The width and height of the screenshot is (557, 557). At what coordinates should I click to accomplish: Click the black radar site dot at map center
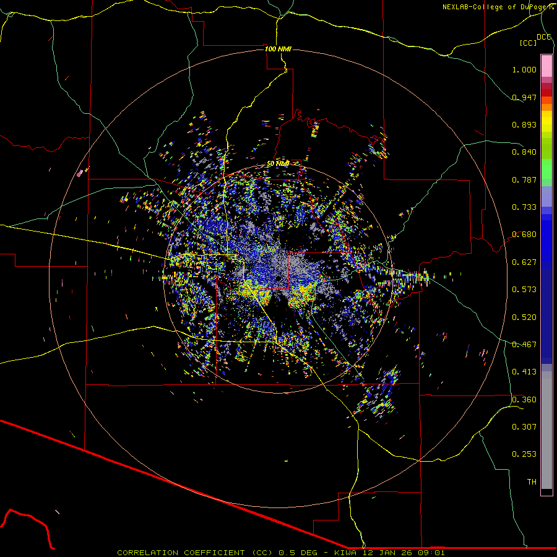click(x=279, y=278)
